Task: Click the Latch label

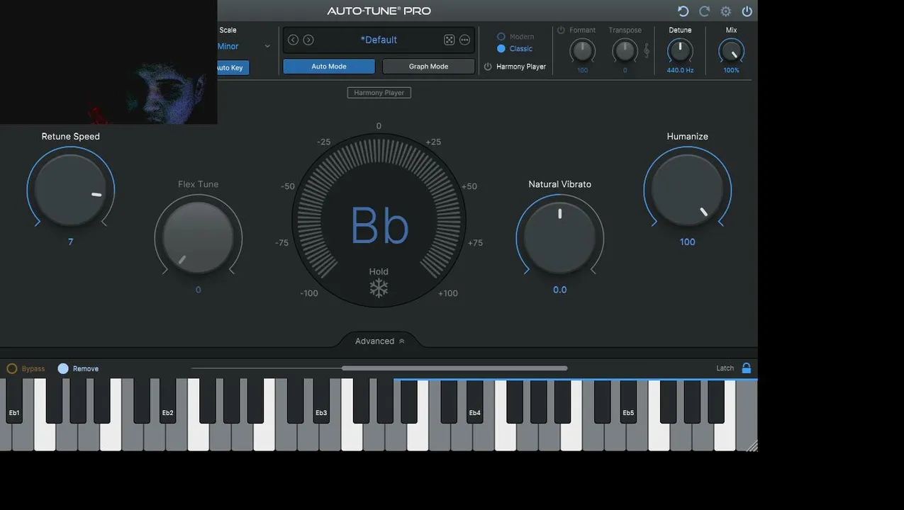Action: pyautogui.click(x=725, y=368)
